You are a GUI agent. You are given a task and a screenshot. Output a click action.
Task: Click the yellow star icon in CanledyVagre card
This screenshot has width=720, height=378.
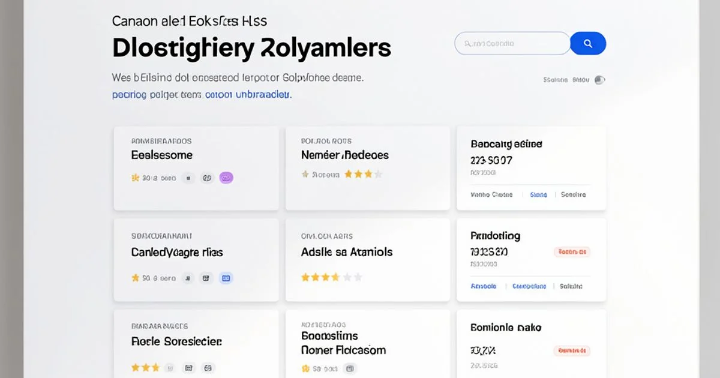tap(135, 278)
